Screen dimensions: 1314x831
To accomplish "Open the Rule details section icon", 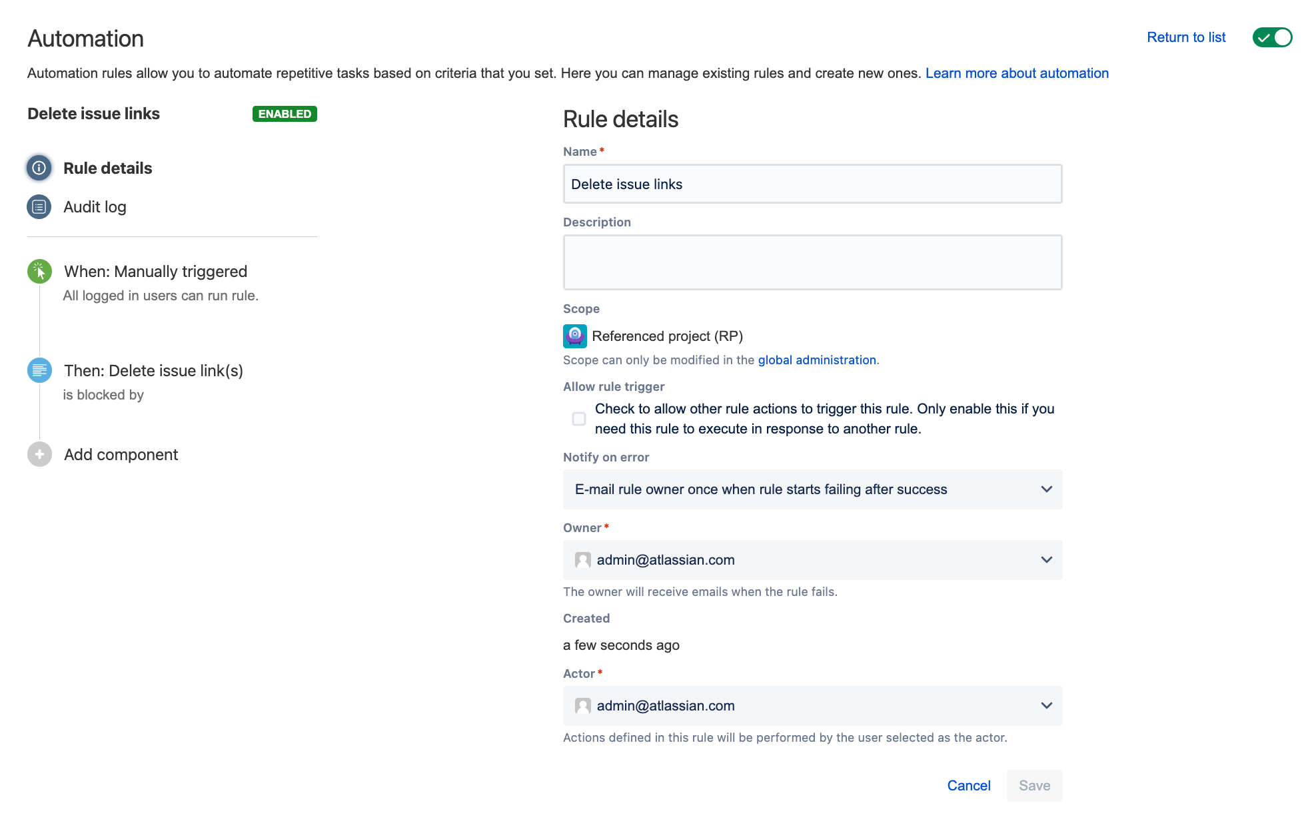I will tap(39, 168).
